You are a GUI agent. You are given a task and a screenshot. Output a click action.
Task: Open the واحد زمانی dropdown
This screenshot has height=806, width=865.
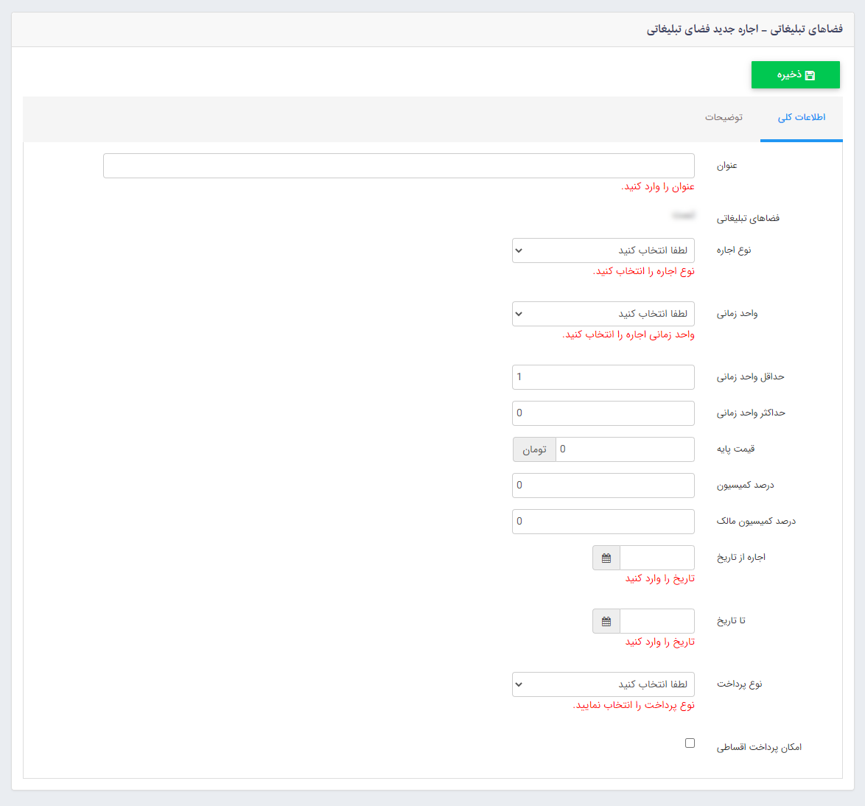coord(603,313)
